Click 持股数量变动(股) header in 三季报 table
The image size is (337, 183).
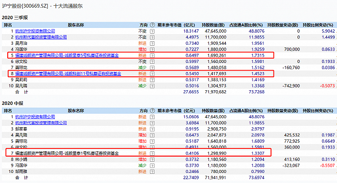tap(283, 25)
